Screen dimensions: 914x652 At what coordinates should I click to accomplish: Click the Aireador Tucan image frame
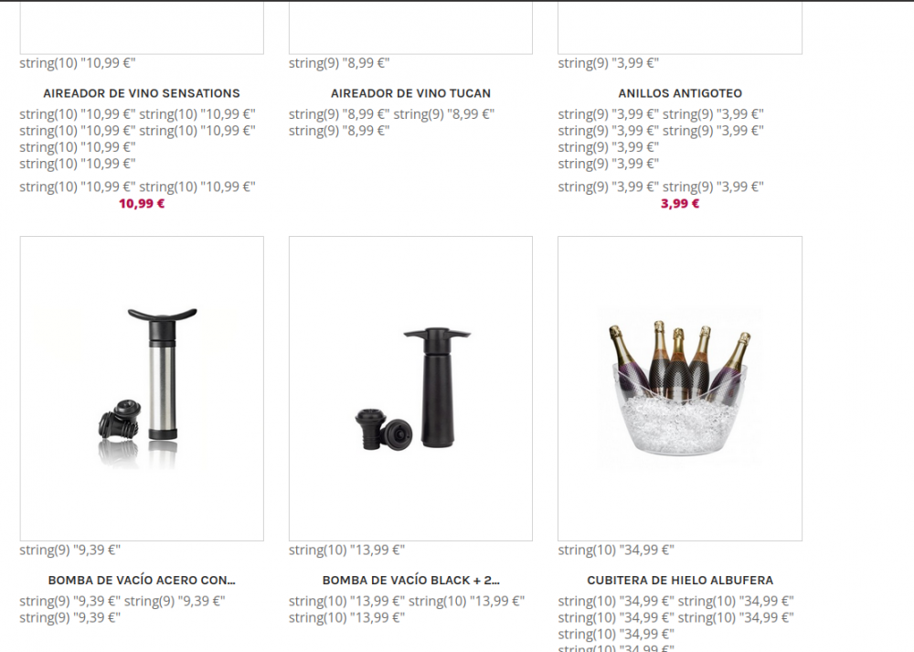click(x=410, y=27)
